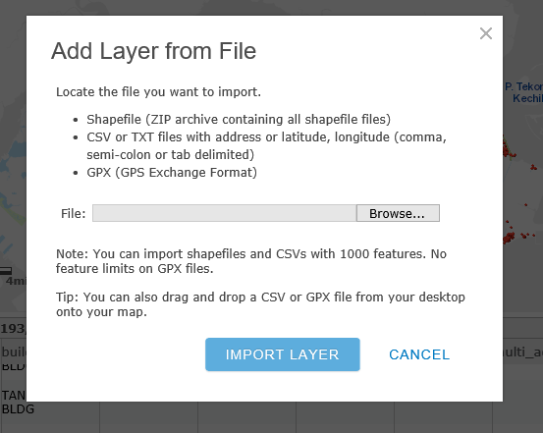The height and width of the screenshot is (433, 543).
Task: Click 'Locate the file you want to import' text
Action: point(159,92)
